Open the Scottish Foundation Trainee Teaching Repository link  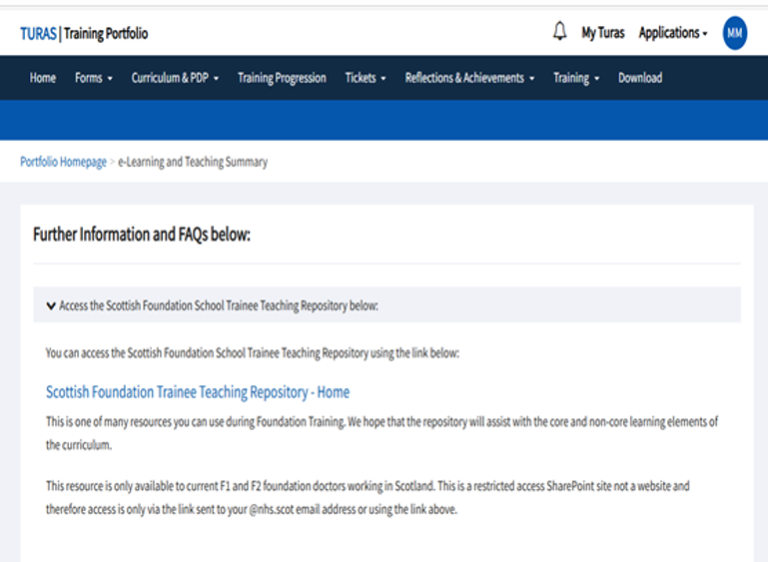[198, 392]
